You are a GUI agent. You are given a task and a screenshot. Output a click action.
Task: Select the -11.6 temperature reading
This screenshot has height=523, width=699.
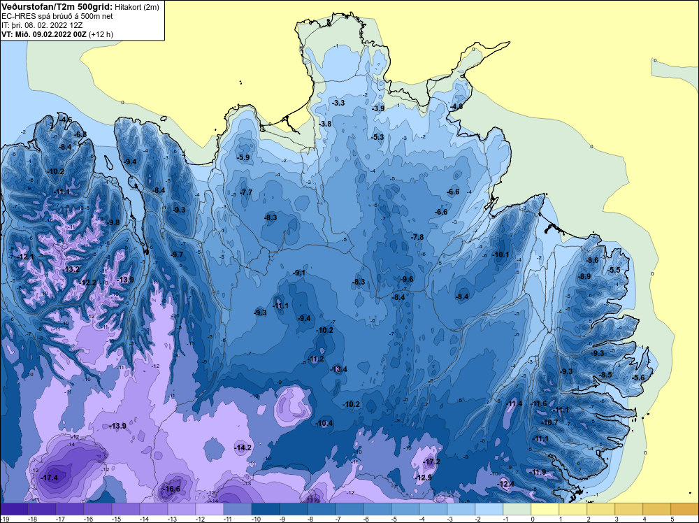(x=538, y=403)
